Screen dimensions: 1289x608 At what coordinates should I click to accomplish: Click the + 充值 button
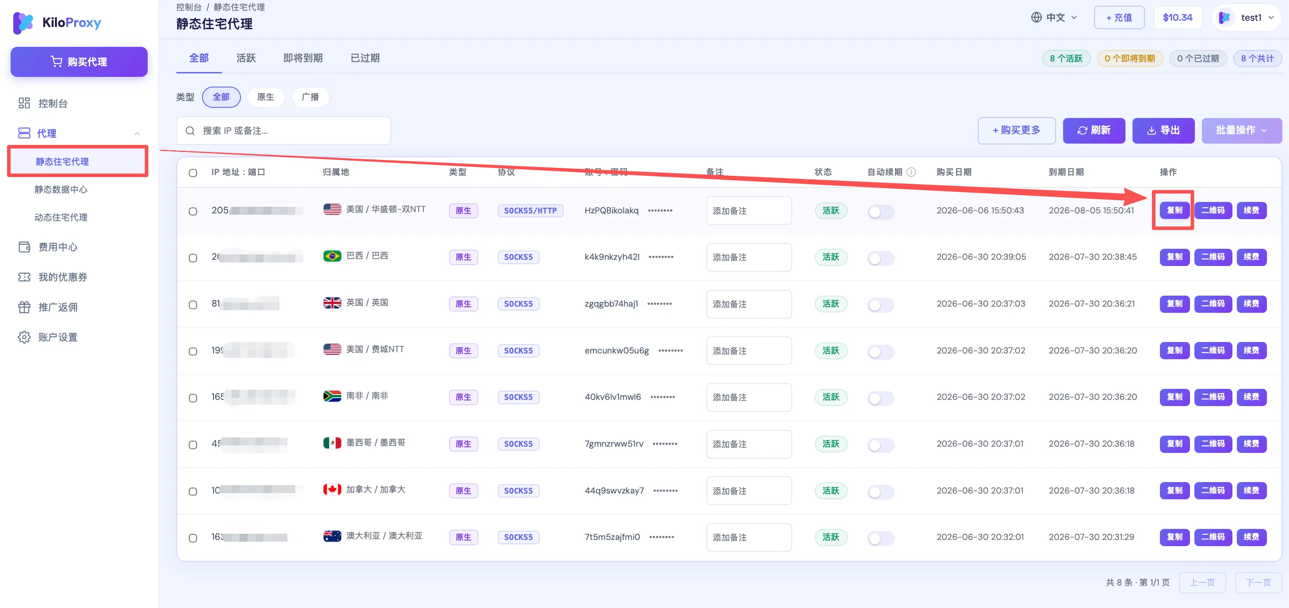point(1119,18)
